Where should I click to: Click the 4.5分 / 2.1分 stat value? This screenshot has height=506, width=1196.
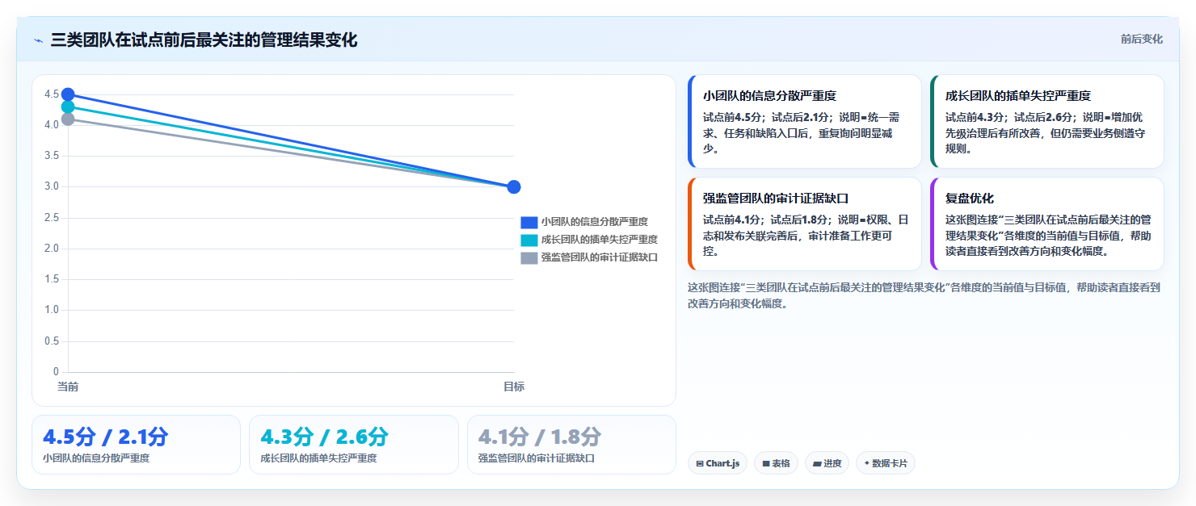click(x=106, y=437)
